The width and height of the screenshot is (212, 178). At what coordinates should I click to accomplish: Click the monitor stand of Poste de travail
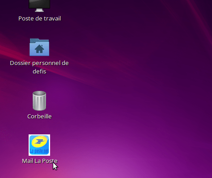coord(39,10)
